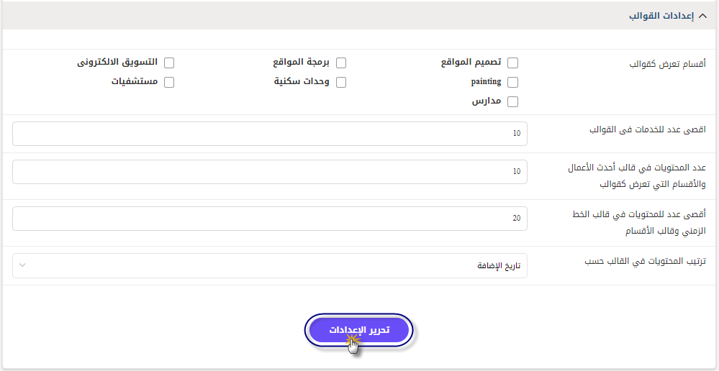Click the التسويق الالكترونى label text
This screenshot has height=371, width=719.
pyautogui.click(x=117, y=63)
